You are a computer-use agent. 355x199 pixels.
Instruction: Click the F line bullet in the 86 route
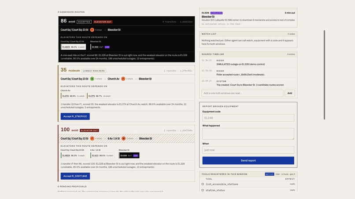(x=92, y=30)
